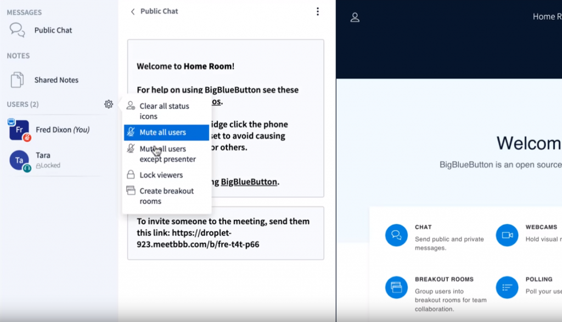
Task: Choose Clear all status icons
Action: coord(167,111)
